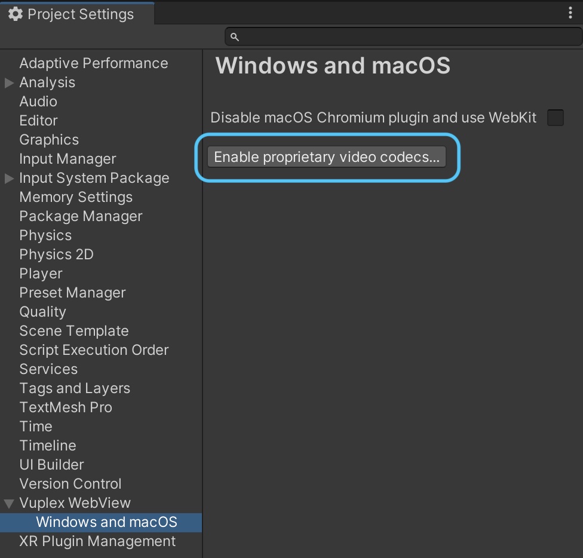Open the three-dot window options menu
The width and height of the screenshot is (583, 558).
[570, 14]
